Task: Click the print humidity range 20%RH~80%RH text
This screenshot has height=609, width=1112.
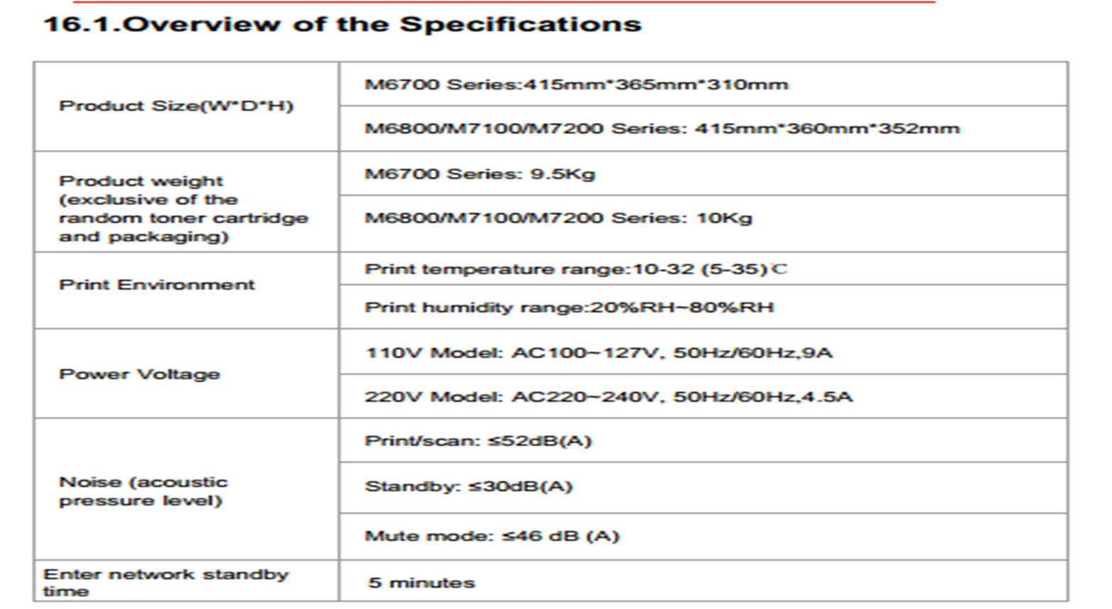Action: point(569,307)
